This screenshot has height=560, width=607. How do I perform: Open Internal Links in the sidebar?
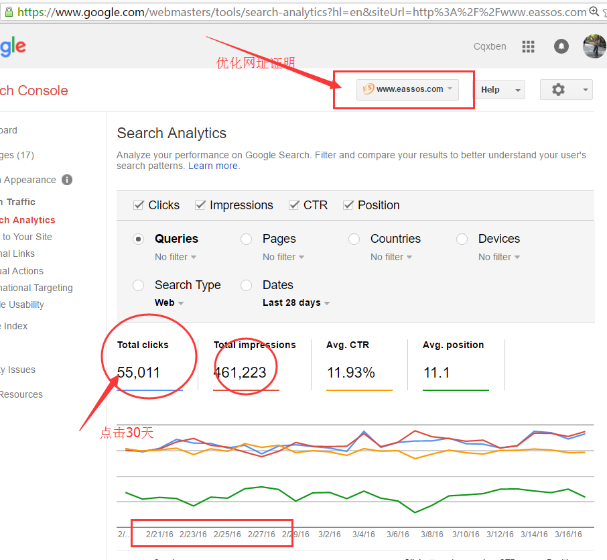click(17, 254)
